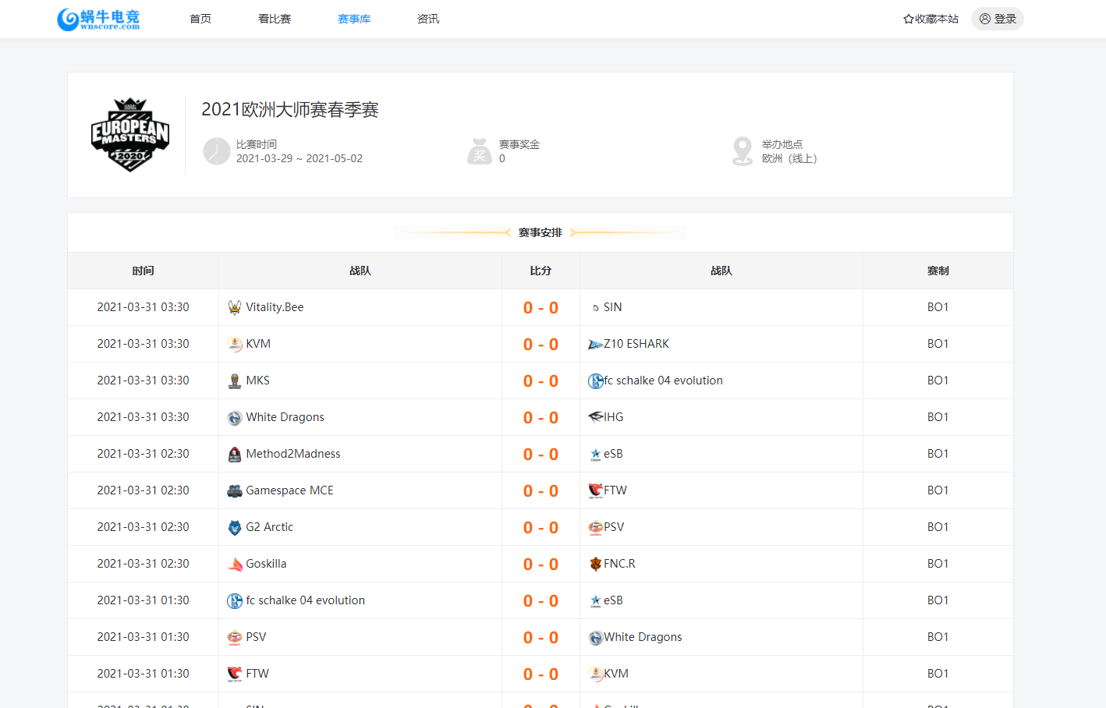This screenshot has height=708, width=1106.
Task: Go to 首页 in top navigation
Action: (x=200, y=19)
